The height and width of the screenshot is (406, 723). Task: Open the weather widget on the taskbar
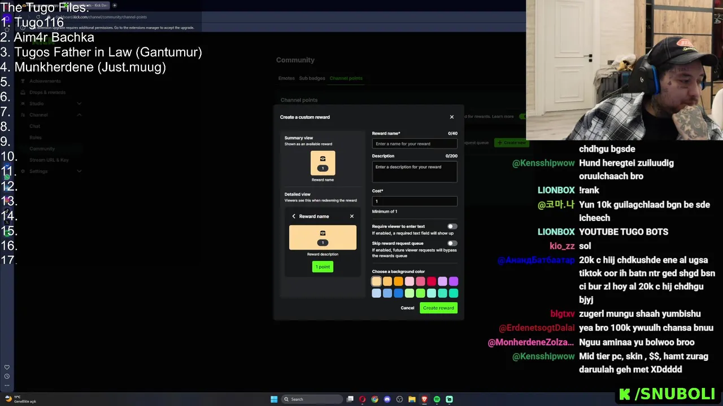tap(20, 399)
